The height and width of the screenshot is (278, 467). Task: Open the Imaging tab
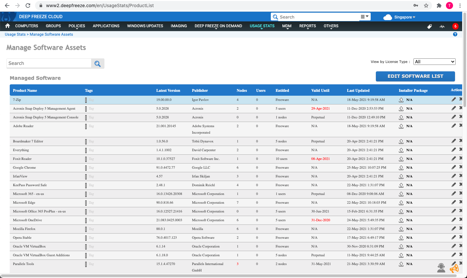tap(179, 26)
